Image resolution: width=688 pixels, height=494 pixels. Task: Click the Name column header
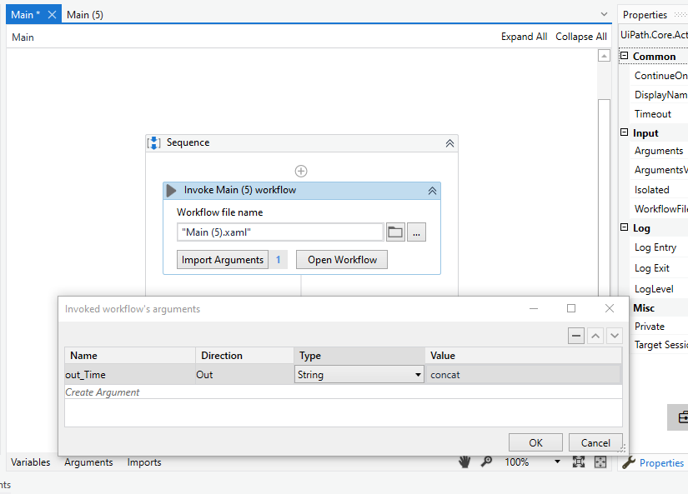[x=130, y=356]
